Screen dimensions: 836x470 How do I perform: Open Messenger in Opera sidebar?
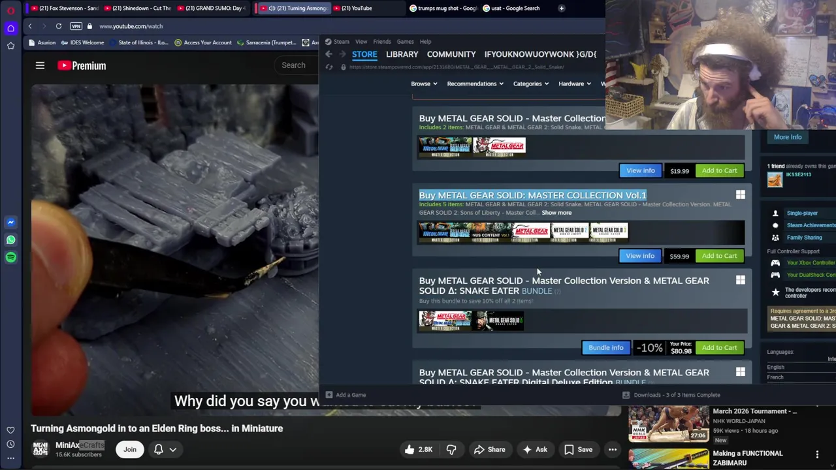(10, 223)
